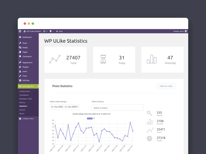Image resolution: width=206 pixels, height=154 pixels.
Task: Open the Select a Status dropdown
Action: pyautogui.click(x=118, y=107)
